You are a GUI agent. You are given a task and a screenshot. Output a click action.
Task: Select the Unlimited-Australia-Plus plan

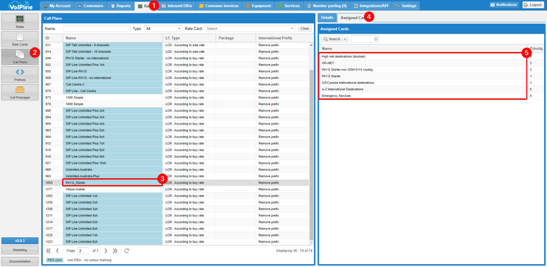(x=175, y=176)
